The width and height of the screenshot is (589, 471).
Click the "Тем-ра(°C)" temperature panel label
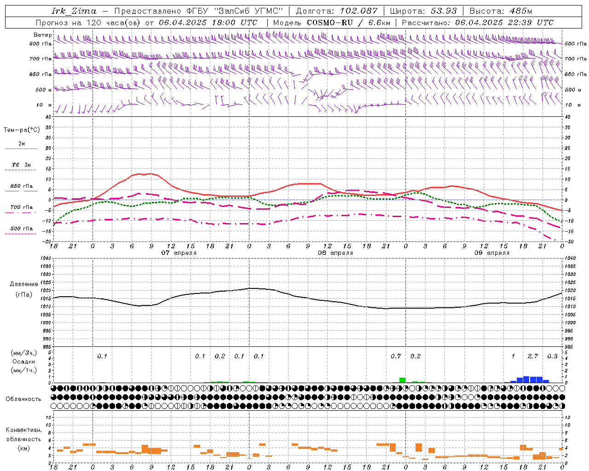coord(22,130)
